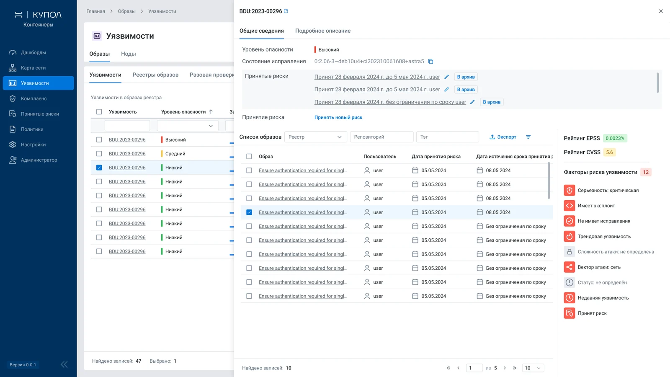This screenshot has height=377, width=670.
Task: Click the filter icon beside Экспорт
Action: pos(528,137)
